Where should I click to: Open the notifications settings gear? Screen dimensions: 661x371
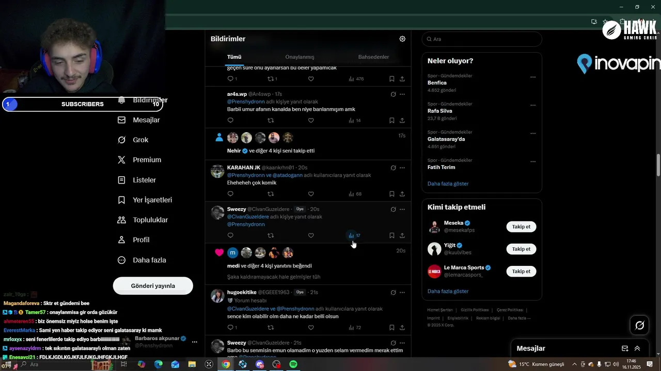(x=402, y=39)
